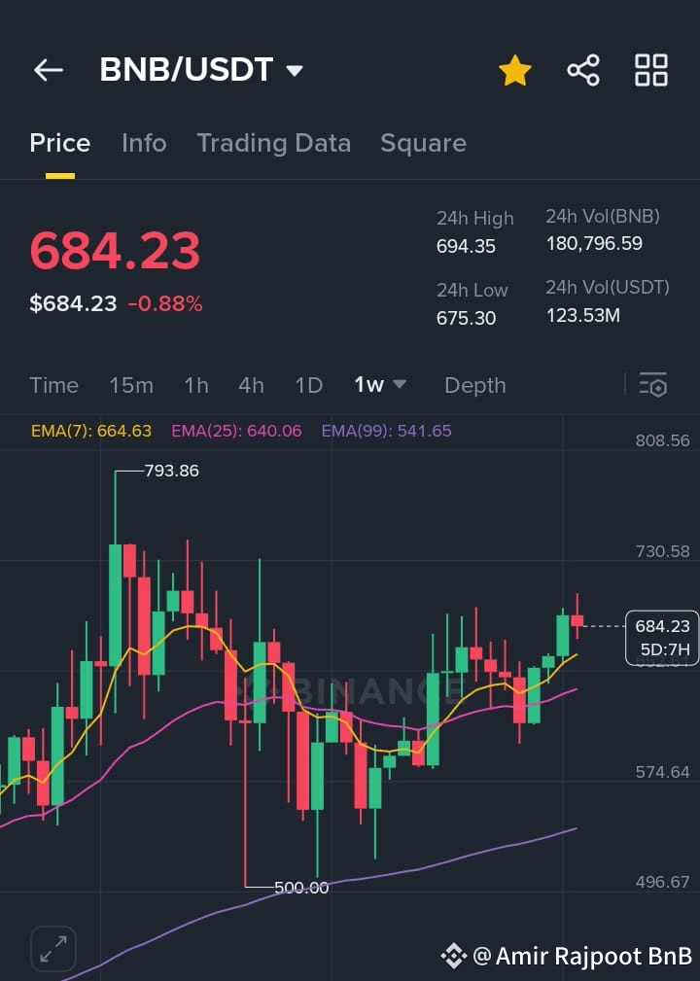Open the chart indicator settings icon
Screen dimensions: 700x981
(653, 385)
